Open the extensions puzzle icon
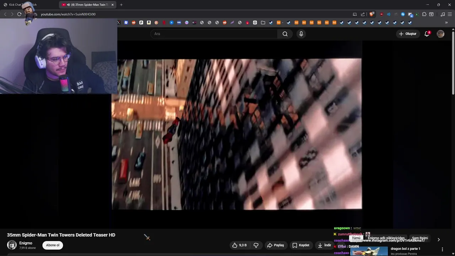 click(424, 14)
